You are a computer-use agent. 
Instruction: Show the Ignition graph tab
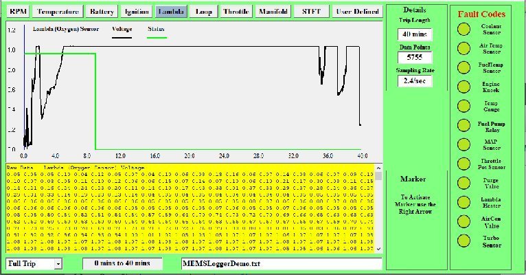pyautogui.click(x=137, y=12)
